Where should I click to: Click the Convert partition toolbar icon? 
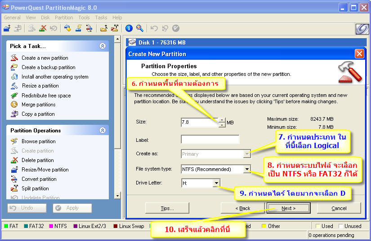coord(89,28)
